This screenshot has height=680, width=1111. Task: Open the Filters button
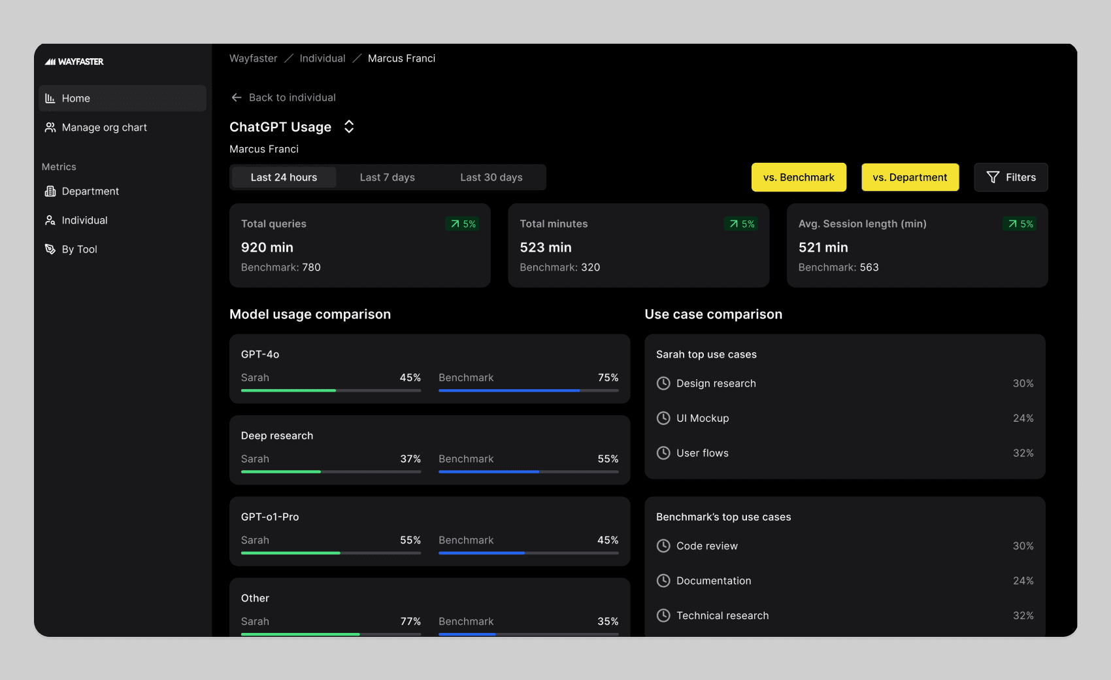click(1011, 177)
